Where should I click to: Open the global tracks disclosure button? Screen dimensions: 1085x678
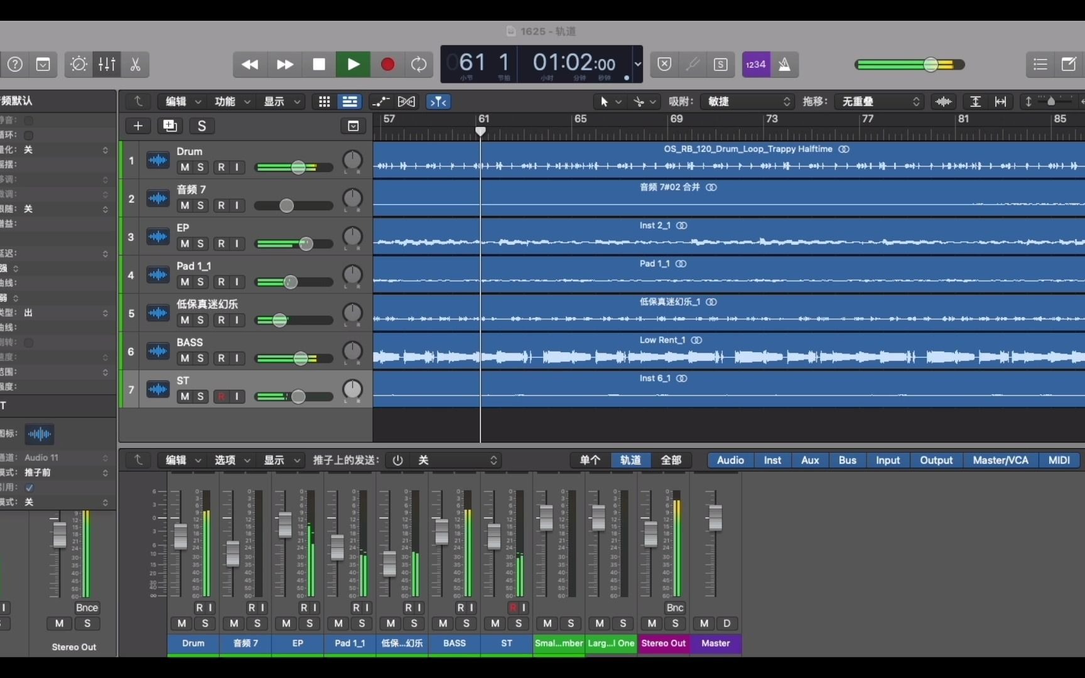click(354, 126)
